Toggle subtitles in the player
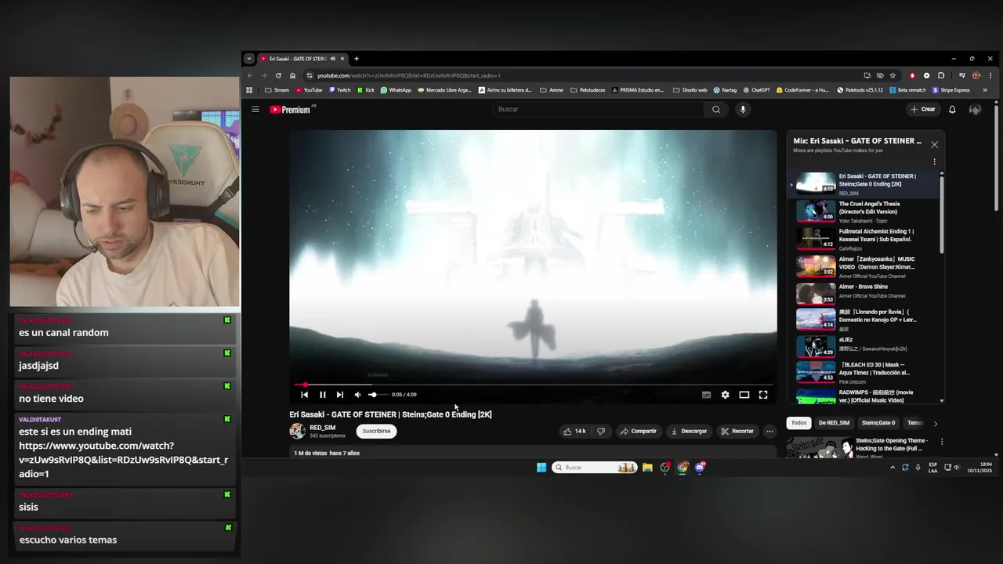This screenshot has height=564, width=1003. click(x=706, y=395)
